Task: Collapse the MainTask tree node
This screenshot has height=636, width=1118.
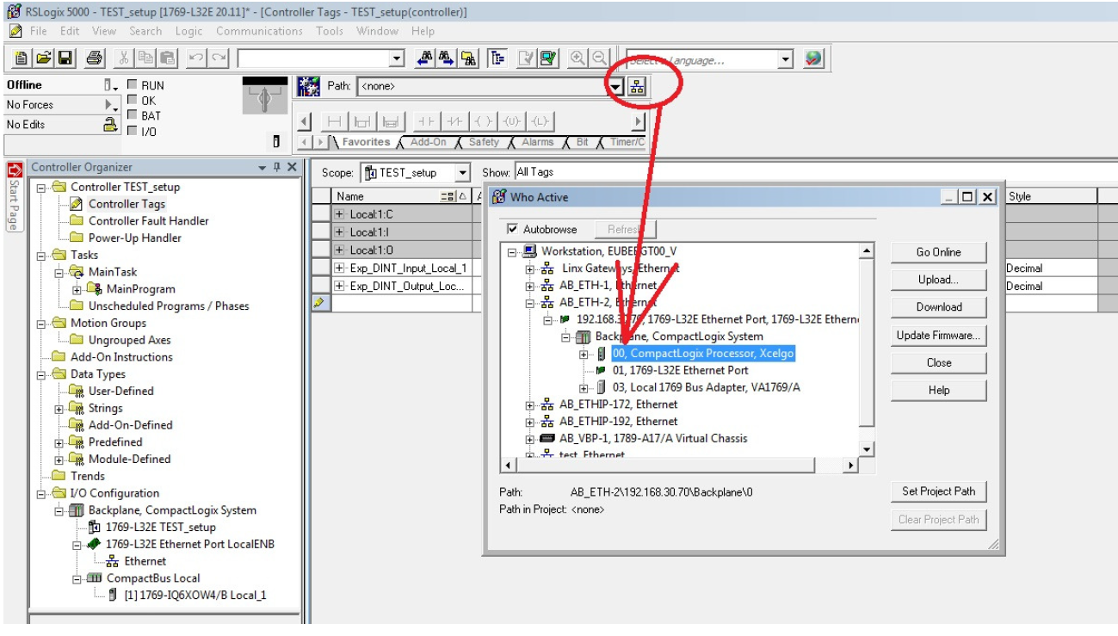Action: (x=59, y=272)
